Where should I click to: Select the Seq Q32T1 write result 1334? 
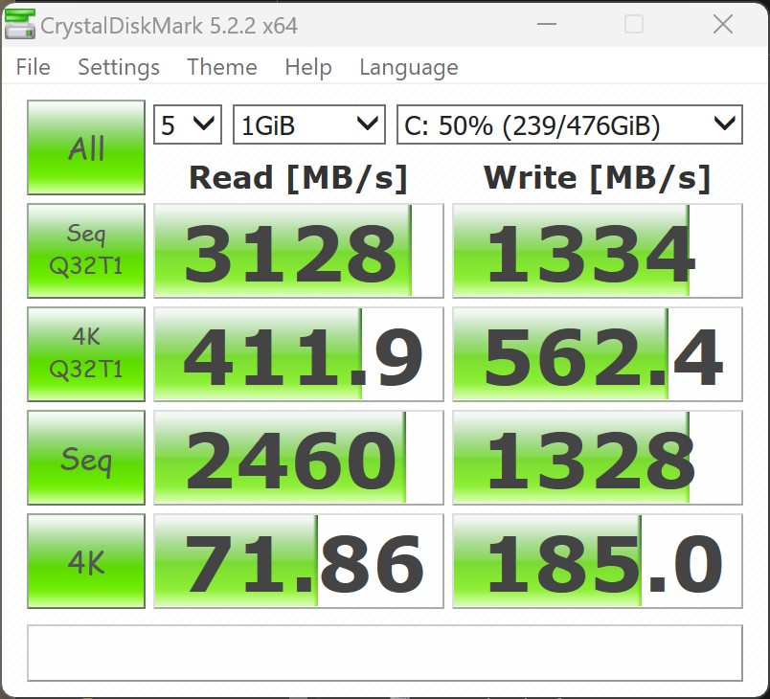coord(598,251)
